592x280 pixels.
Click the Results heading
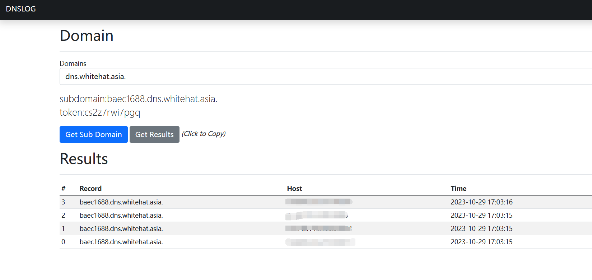coord(84,159)
